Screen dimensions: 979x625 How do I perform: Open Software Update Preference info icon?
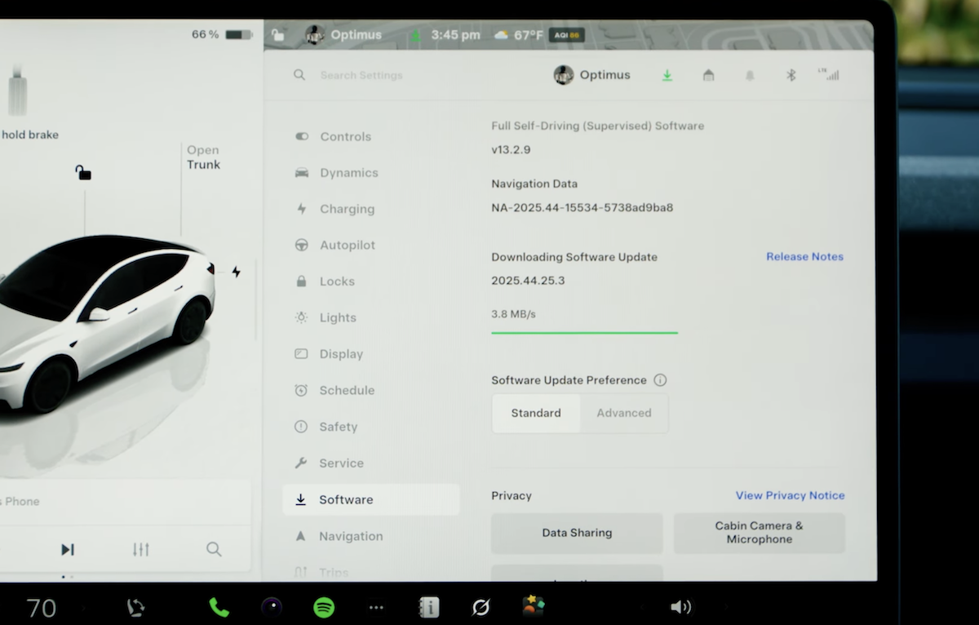[660, 380]
